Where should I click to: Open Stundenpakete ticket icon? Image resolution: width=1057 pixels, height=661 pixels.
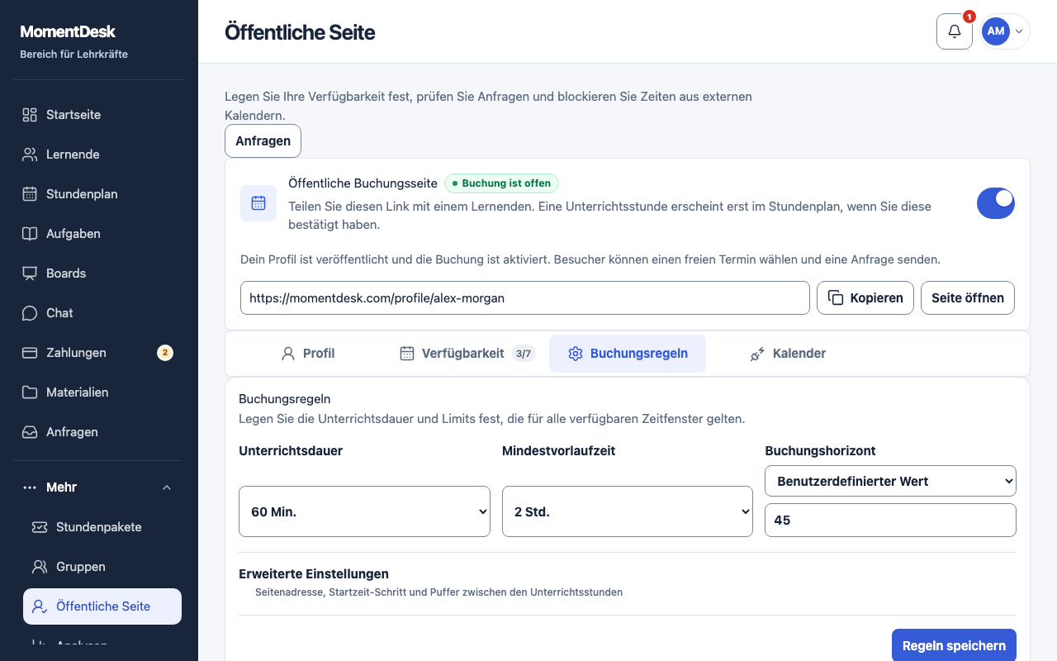pyautogui.click(x=40, y=527)
